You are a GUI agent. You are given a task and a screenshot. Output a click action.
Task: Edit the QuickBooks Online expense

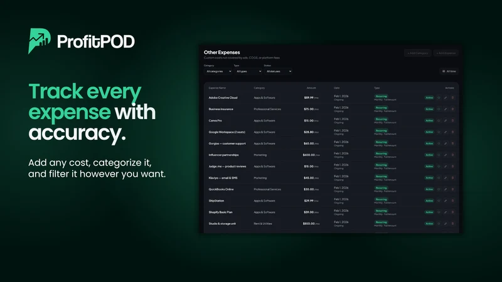tap(446, 189)
